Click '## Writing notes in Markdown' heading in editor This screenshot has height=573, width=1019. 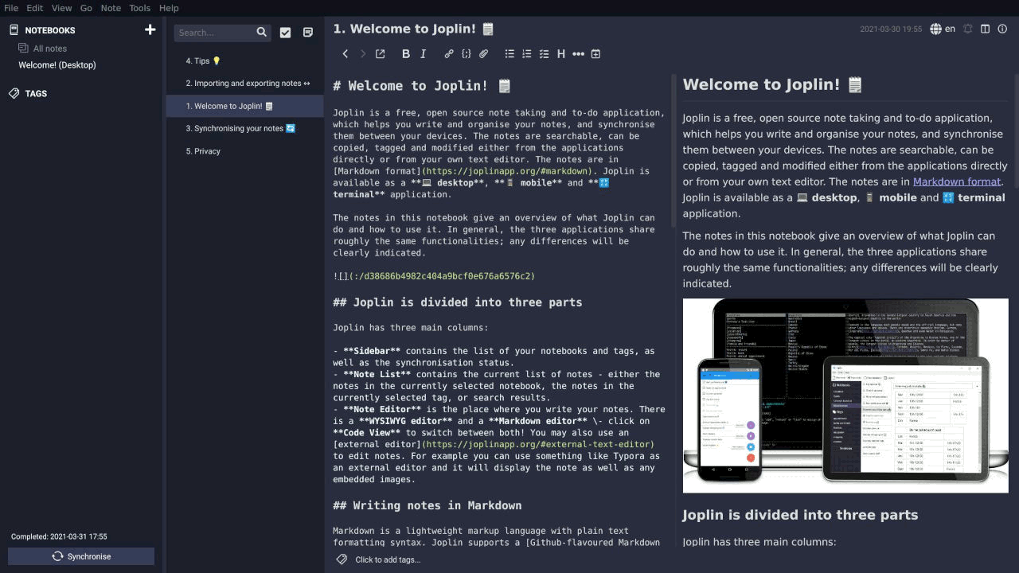(x=428, y=505)
